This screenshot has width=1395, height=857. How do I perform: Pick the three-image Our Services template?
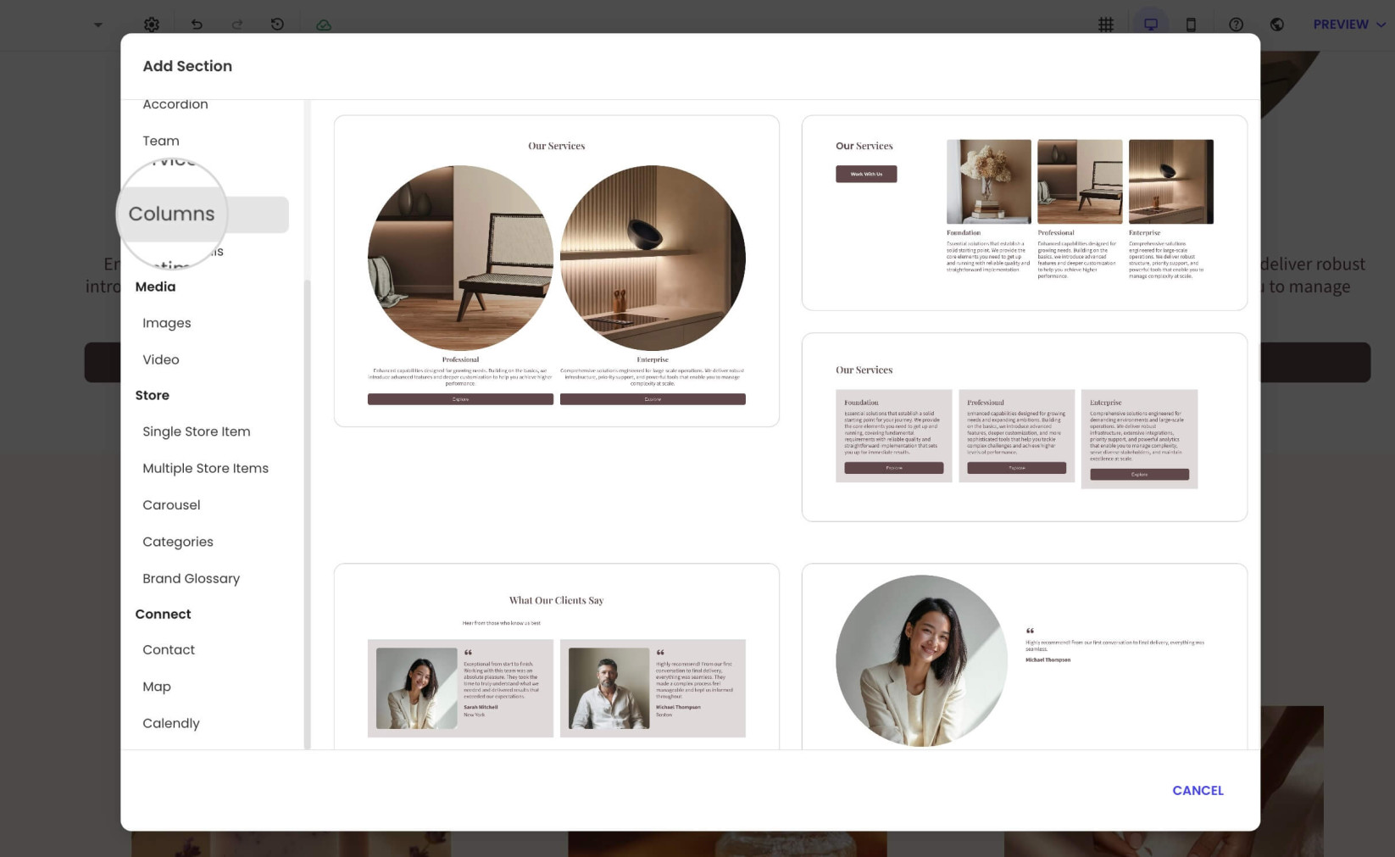pyautogui.click(x=1025, y=213)
